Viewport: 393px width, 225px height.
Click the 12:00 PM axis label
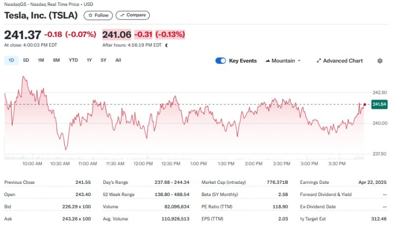(143, 164)
